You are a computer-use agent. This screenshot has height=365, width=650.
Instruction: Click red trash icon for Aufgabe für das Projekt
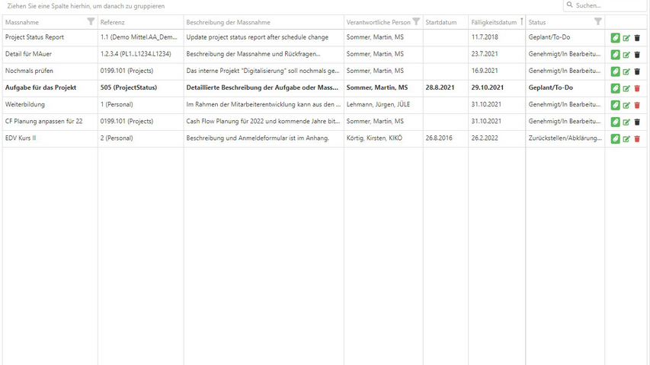(637, 88)
